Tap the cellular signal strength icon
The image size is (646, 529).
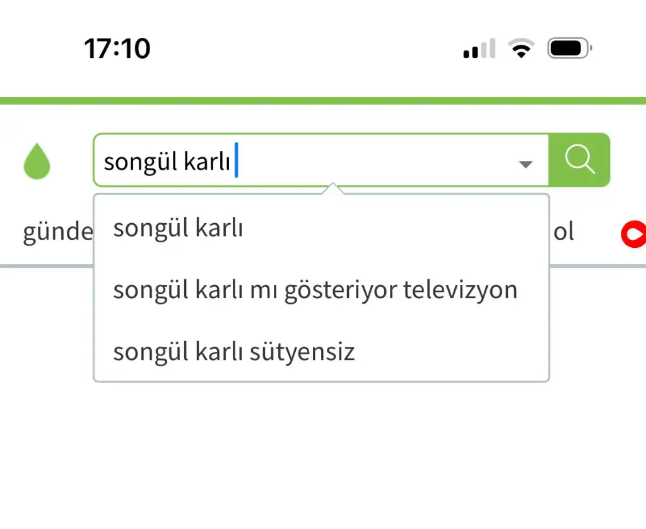(479, 49)
